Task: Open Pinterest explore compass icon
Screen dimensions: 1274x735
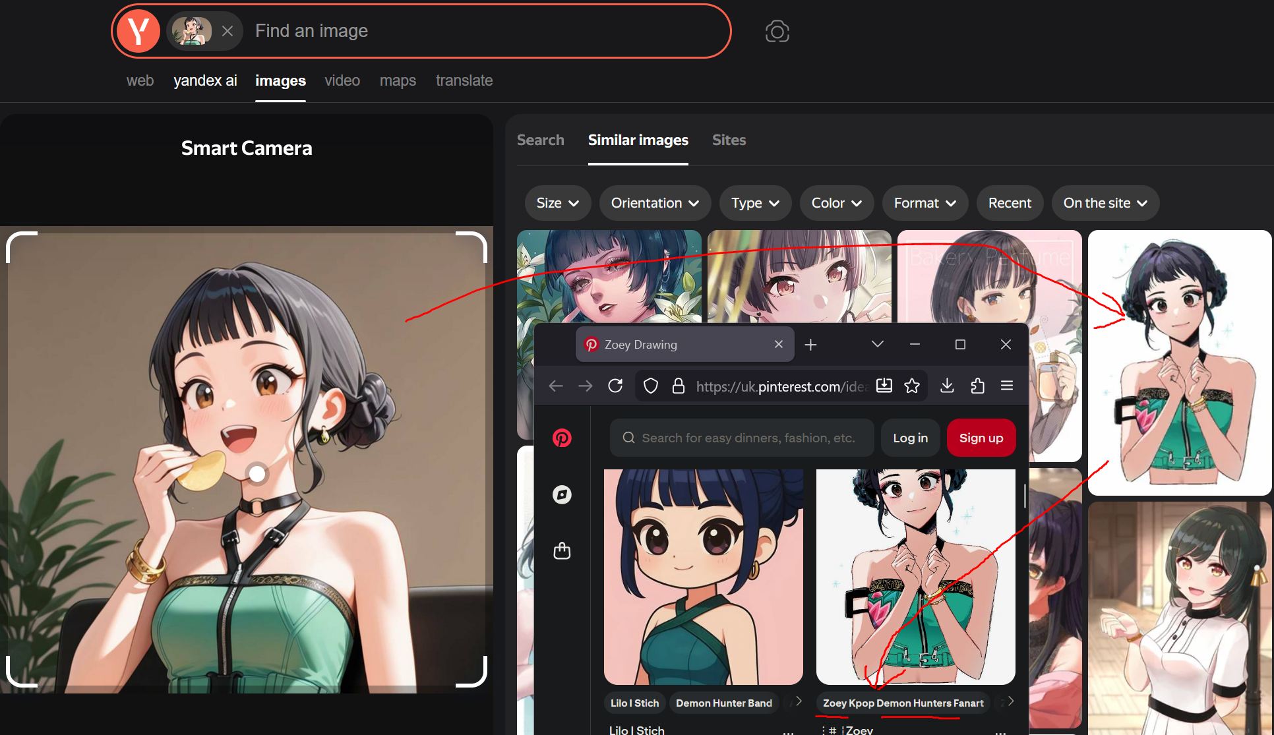Action: pos(562,494)
